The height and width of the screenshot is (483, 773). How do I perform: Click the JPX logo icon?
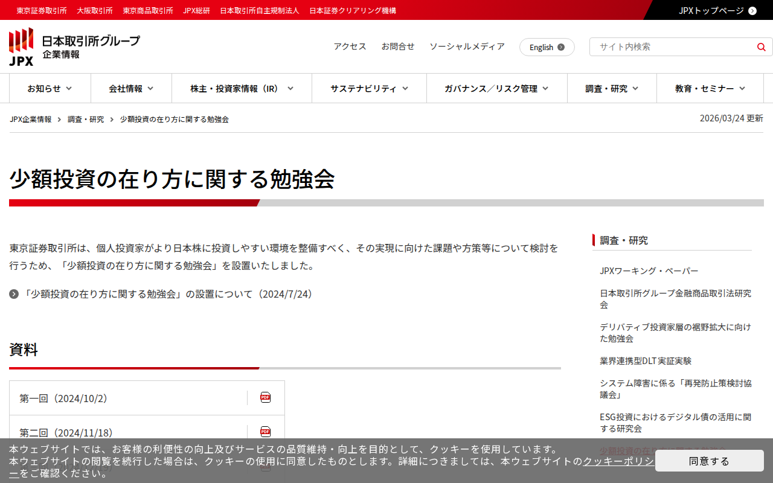click(x=21, y=46)
